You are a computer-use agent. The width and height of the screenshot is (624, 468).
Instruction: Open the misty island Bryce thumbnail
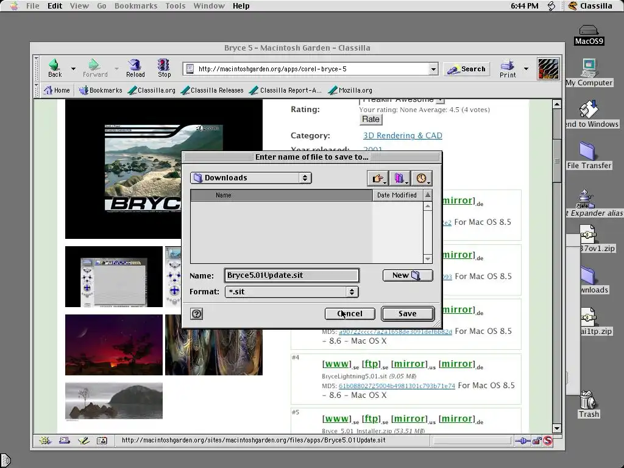tap(114, 401)
